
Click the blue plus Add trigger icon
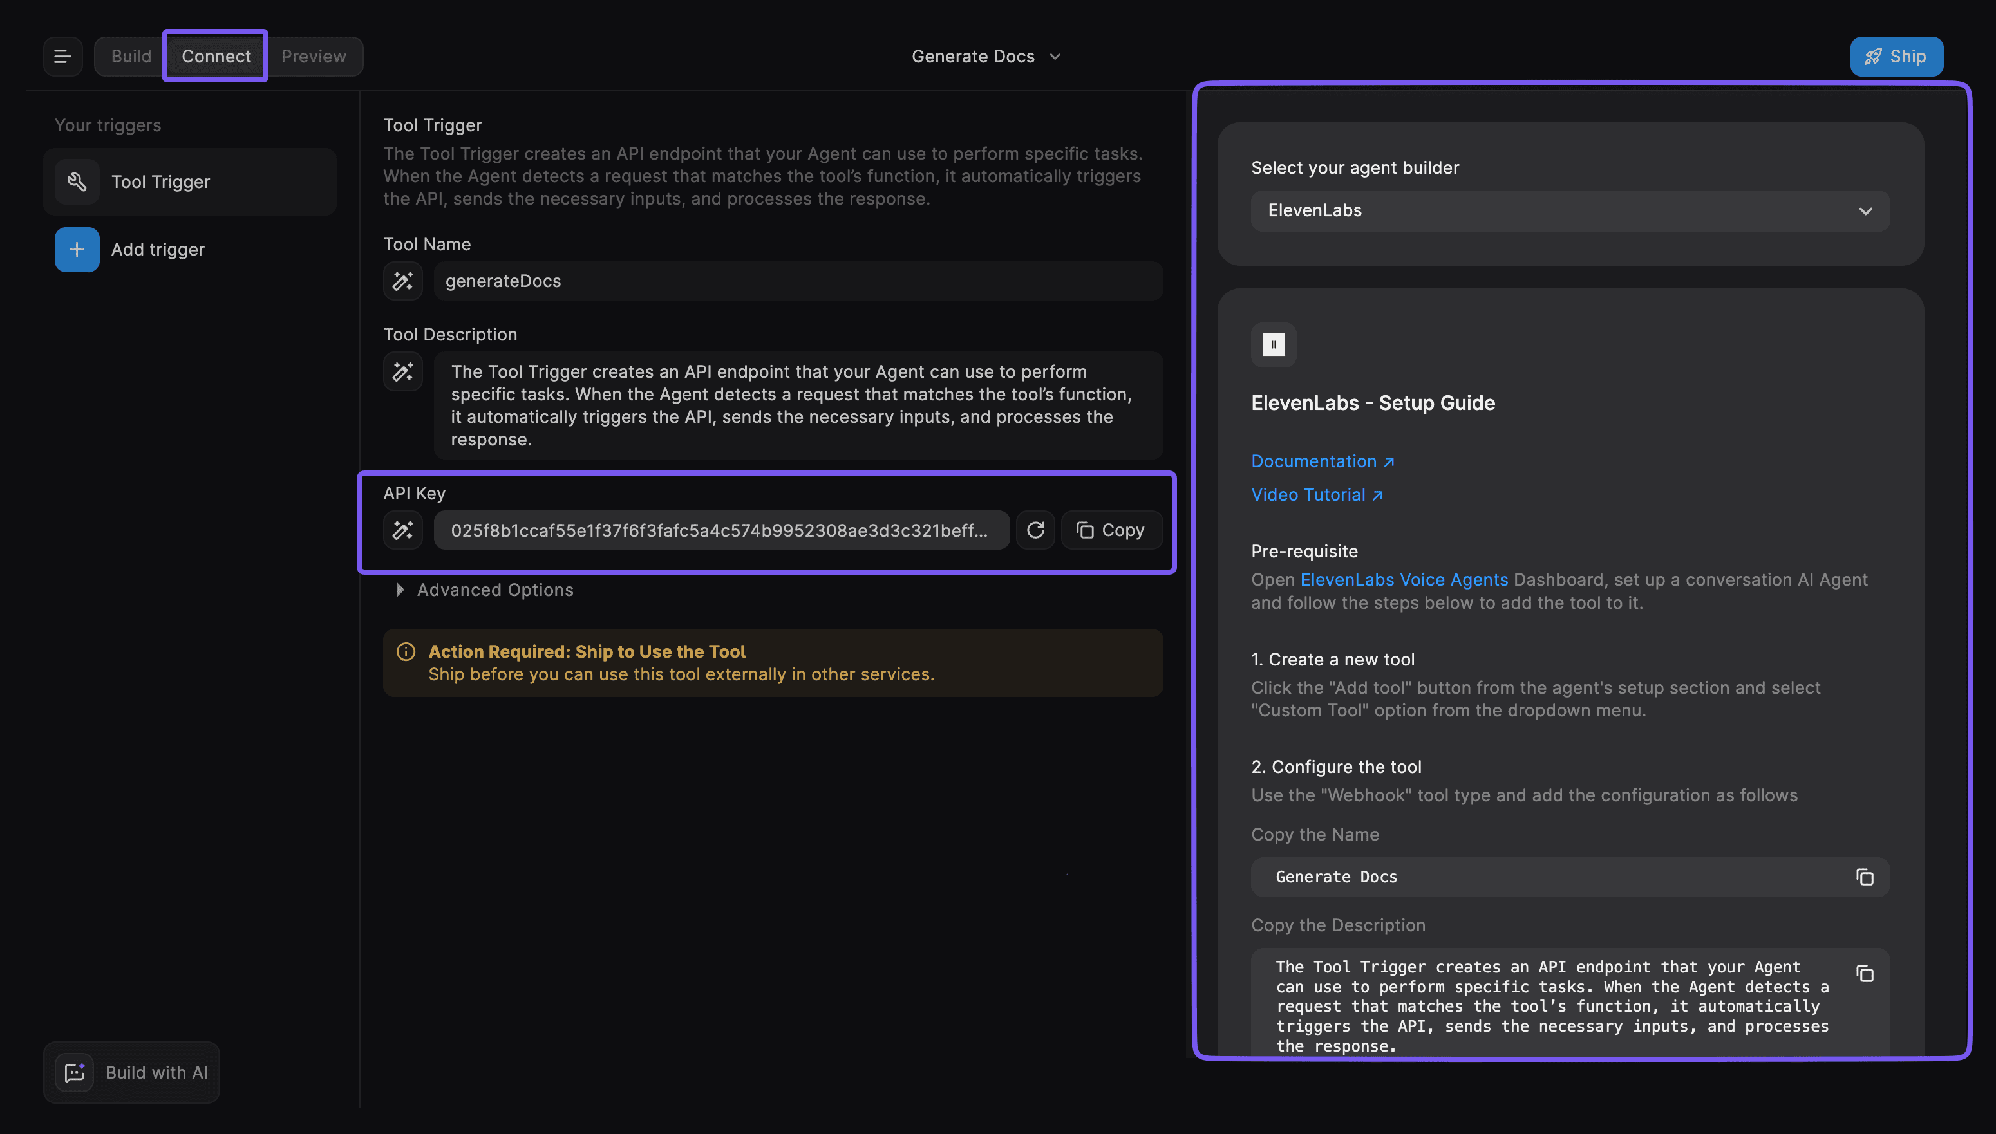tap(77, 249)
